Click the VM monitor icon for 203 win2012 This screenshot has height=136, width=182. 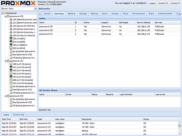[11, 48]
